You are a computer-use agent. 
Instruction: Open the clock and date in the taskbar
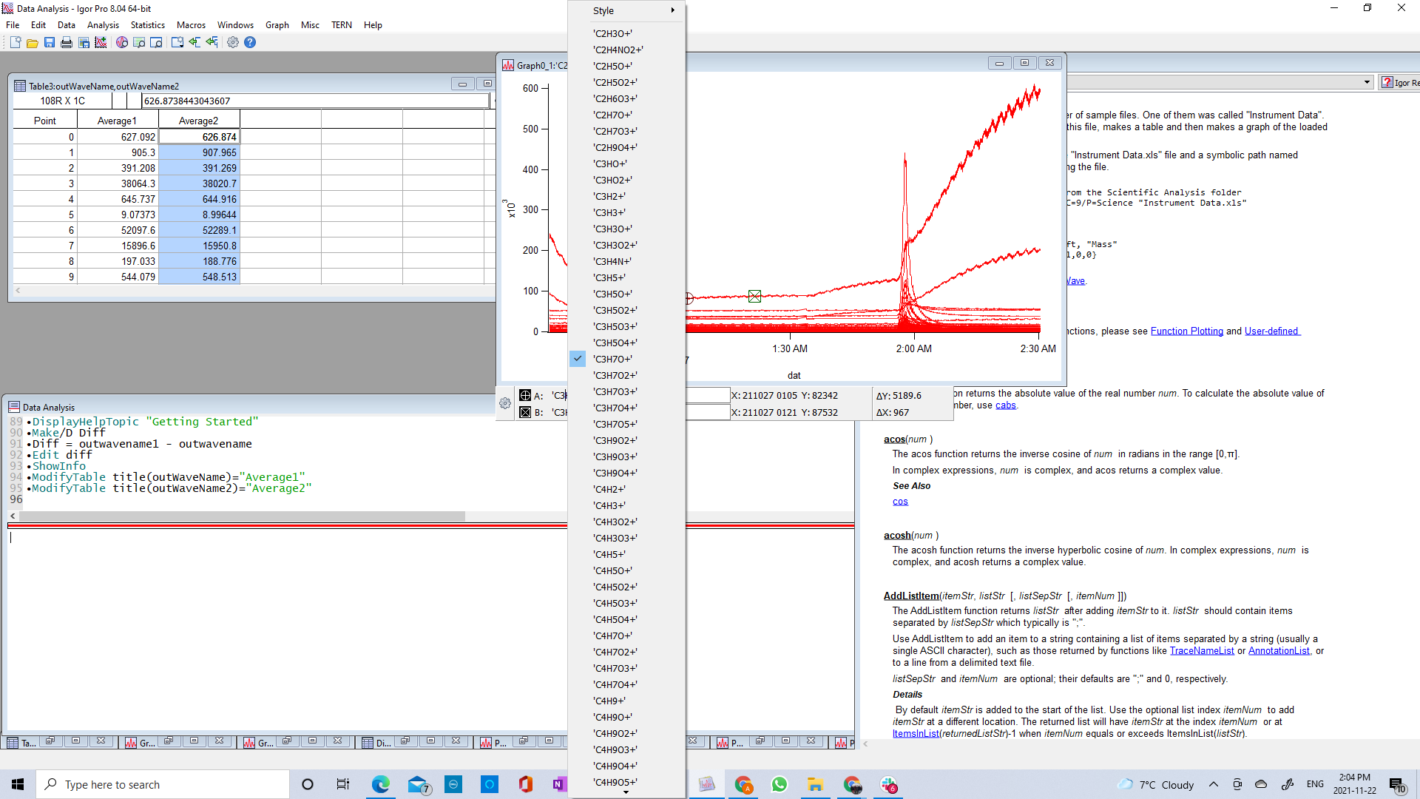click(1354, 784)
